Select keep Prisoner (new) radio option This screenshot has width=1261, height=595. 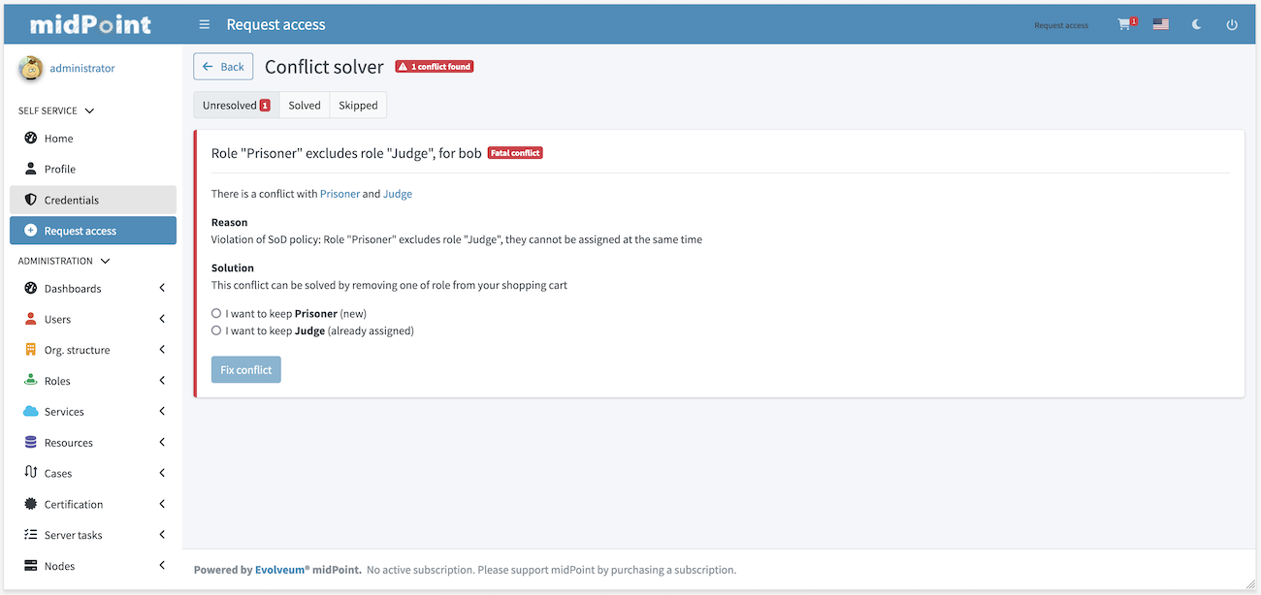216,314
